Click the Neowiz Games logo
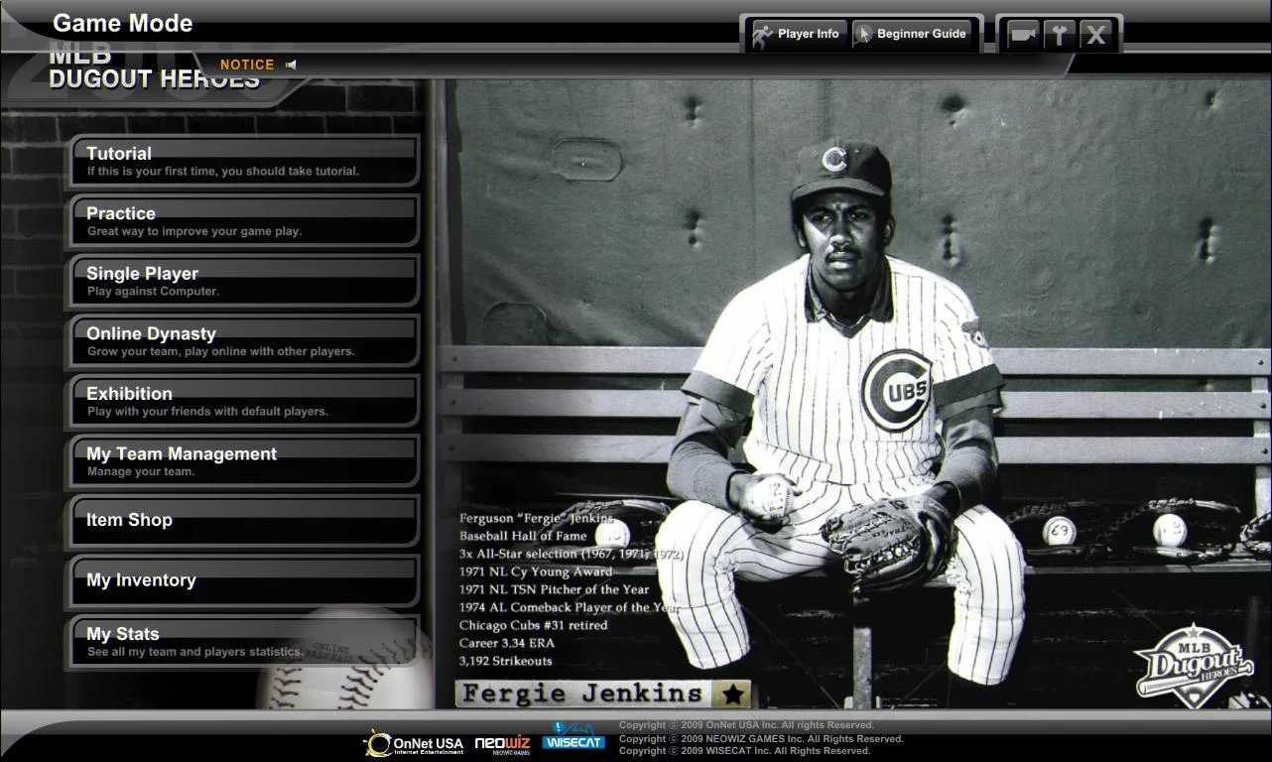 [502, 744]
